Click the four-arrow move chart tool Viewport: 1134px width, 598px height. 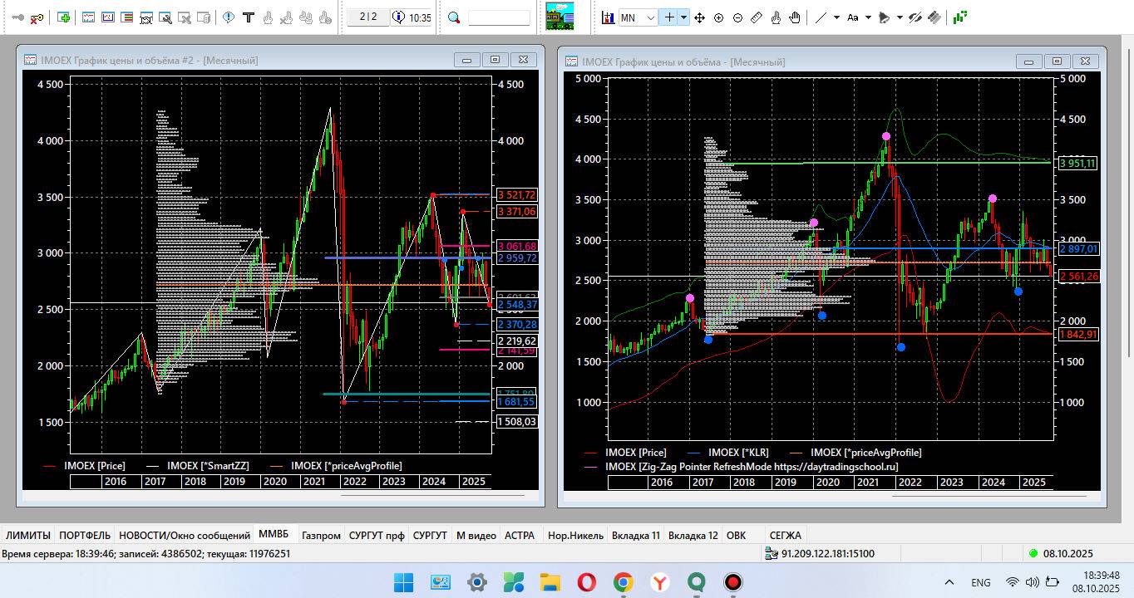point(699,17)
